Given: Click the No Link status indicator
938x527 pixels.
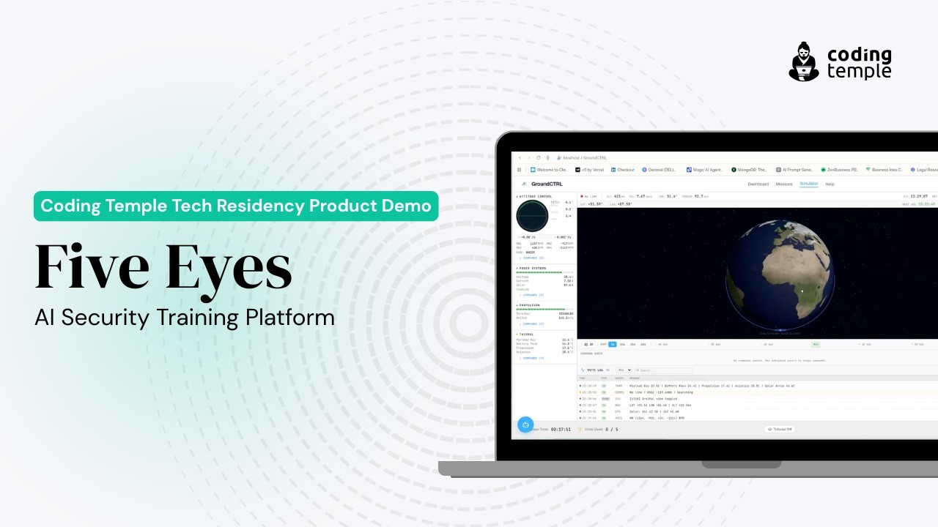Looking at the screenshot, I should [588, 196].
